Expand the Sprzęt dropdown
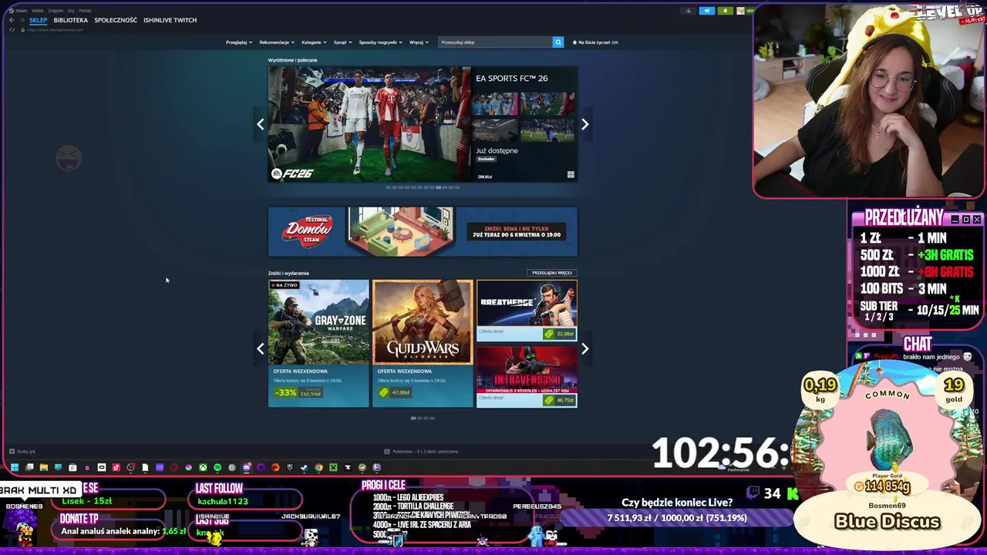This screenshot has height=555, width=987. (x=342, y=42)
